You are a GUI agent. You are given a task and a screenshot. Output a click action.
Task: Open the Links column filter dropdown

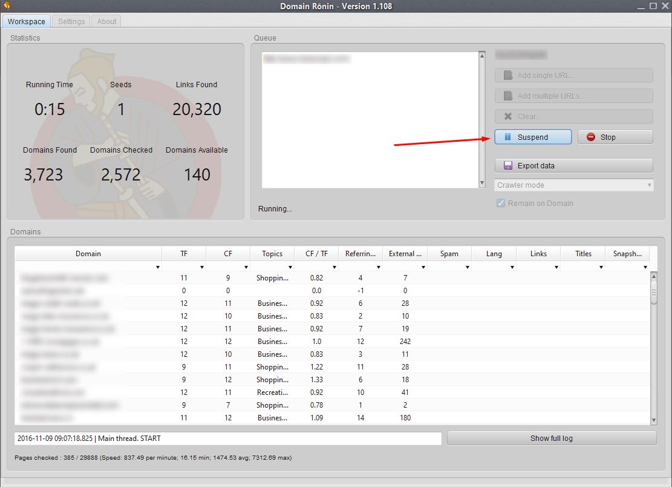pyautogui.click(x=556, y=267)
